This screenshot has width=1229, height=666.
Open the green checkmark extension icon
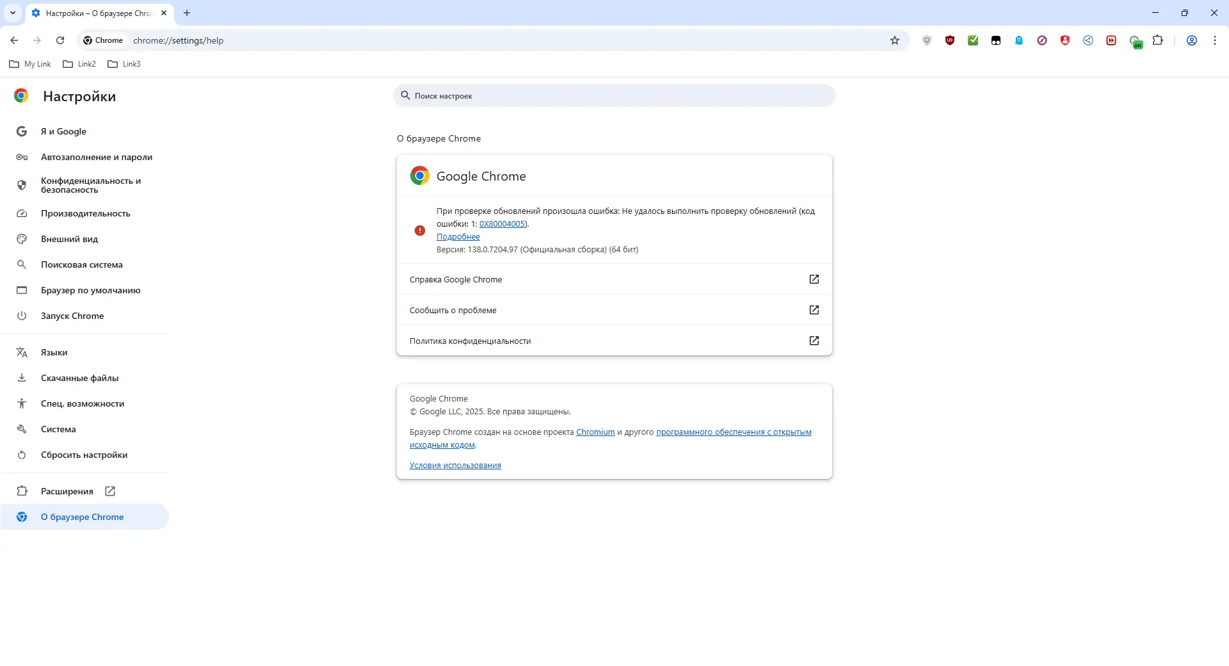pos(973,40)
